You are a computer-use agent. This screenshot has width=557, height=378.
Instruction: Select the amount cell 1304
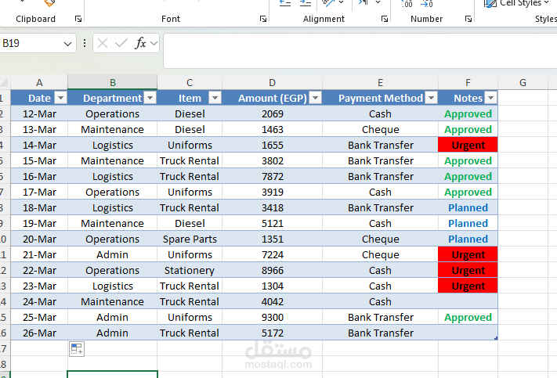(272, 286)
